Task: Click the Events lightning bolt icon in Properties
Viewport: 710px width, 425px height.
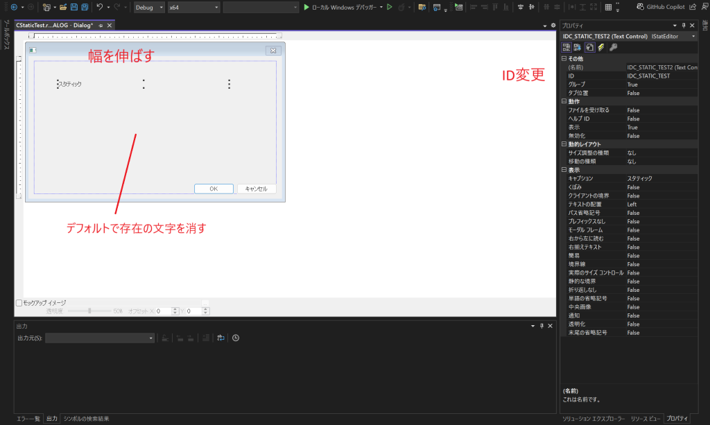Action: (601, 47)
